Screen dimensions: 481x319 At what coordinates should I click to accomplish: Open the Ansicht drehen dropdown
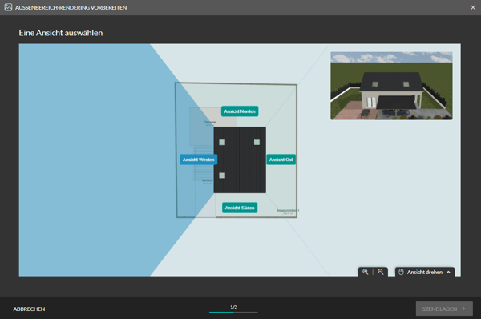click(x=425, y=272)
